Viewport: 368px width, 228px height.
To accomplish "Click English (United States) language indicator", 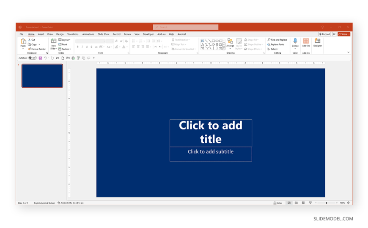I will (44, 203).
